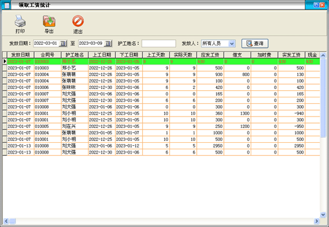Click the window title bar app icon
The height and width of the screenshot is (227, 329).
point(6,5)
